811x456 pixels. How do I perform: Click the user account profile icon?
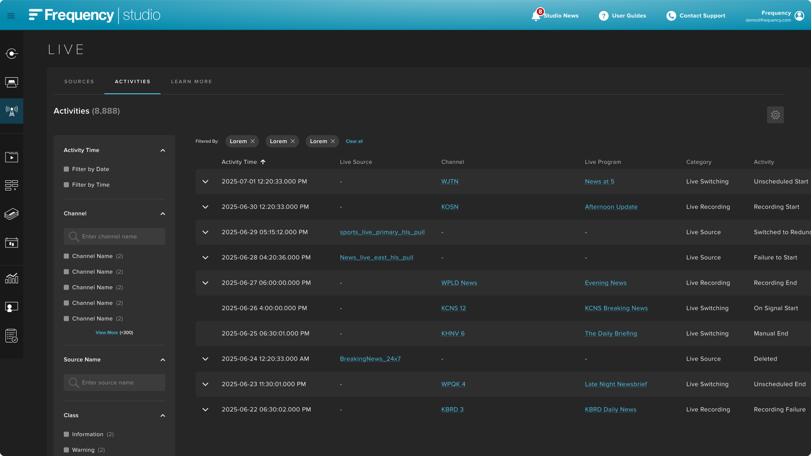pos(799,16)
